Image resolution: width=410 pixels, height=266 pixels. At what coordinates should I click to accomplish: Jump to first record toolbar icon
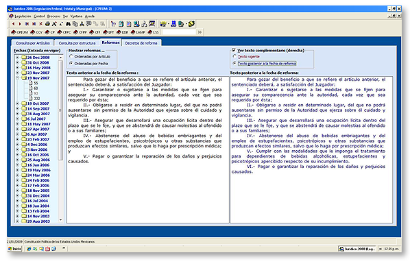pos(27,24)
